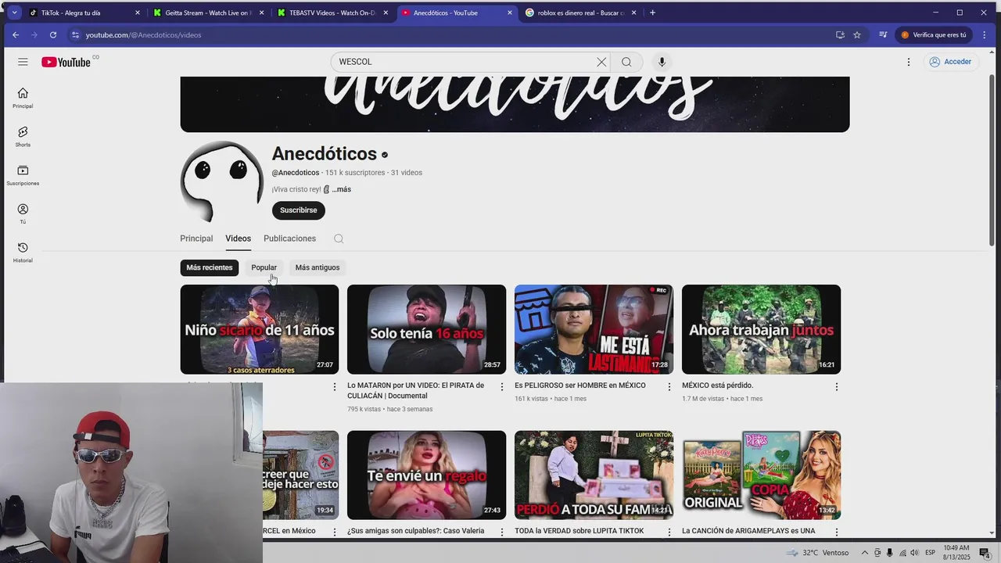The image size is (1001, 563).
Task: Select the Más antiguos filter chip
Action: click(x=318, y=267)
